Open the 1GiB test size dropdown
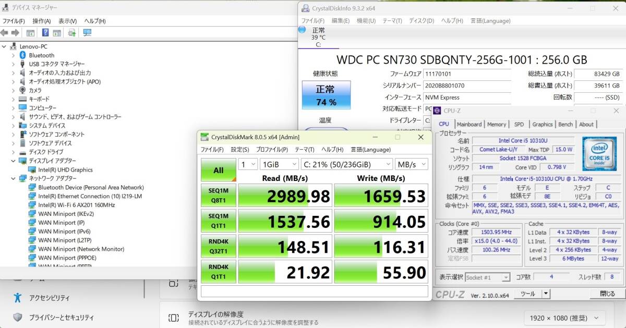The width and height of the screenshot is (626, 328). pos(279,164)
